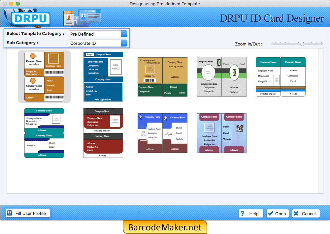The width and height of the screenshot is (330, 234).
Task: Click the Sub Category label
Action: pyautogui.click(x=22, y=43)
